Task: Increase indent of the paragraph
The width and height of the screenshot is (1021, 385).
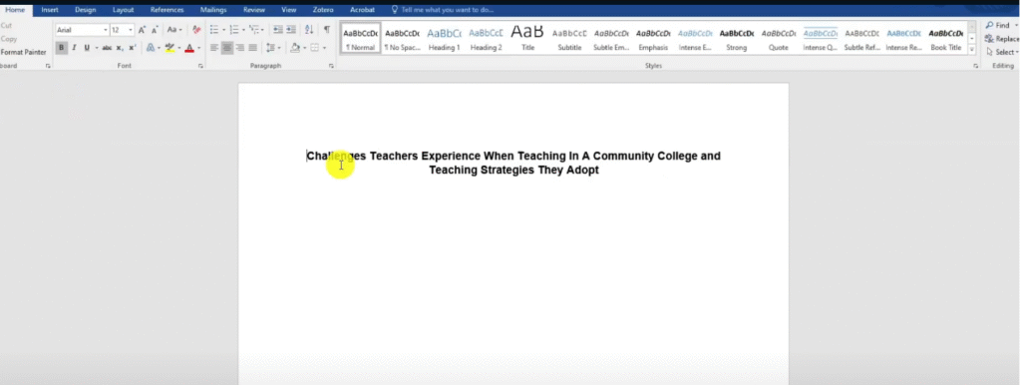Action: [291, 30]
